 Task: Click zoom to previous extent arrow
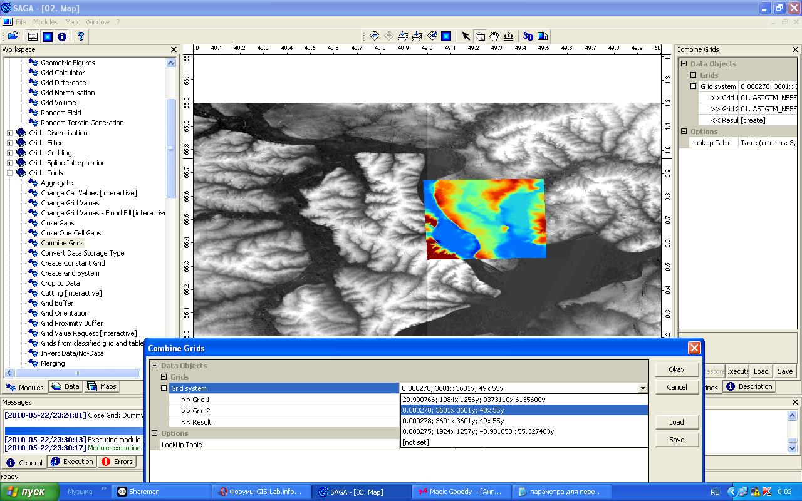click(375, 36)
